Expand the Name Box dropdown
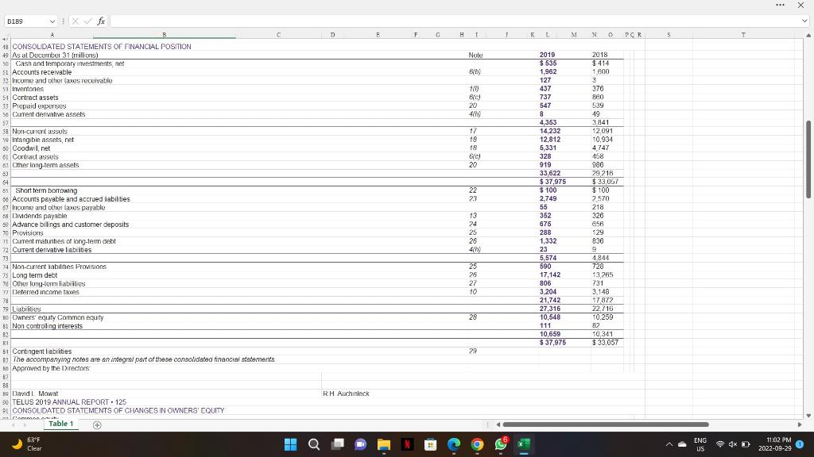Viewport: 814px width, 457px height. click(x=52, y=21)
